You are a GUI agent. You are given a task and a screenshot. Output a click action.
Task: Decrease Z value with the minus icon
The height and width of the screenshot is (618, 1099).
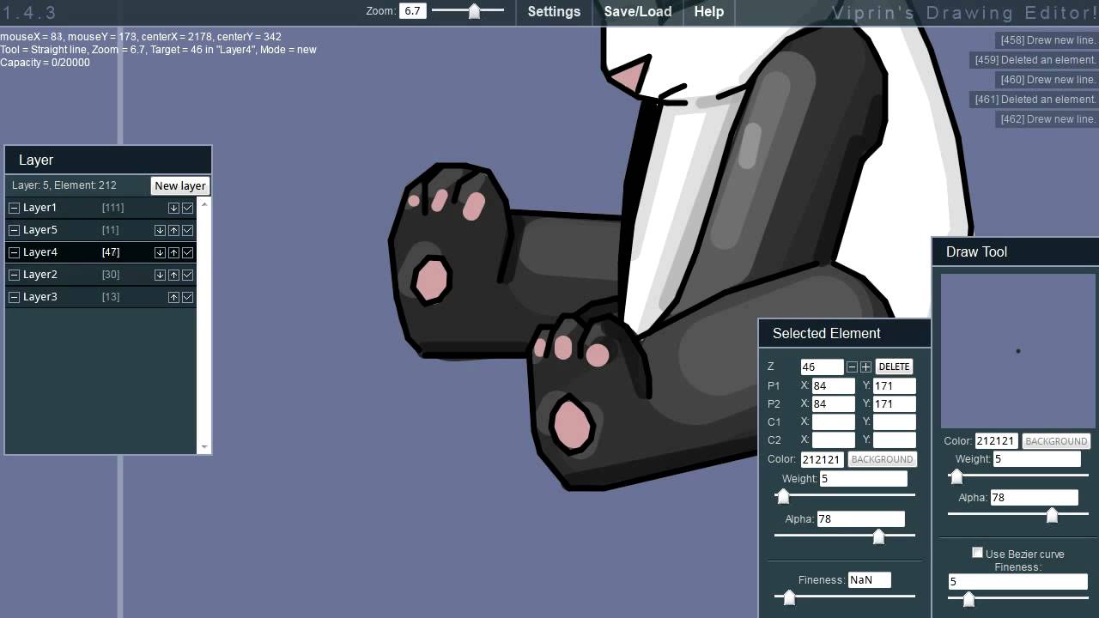tap(853, 367)
